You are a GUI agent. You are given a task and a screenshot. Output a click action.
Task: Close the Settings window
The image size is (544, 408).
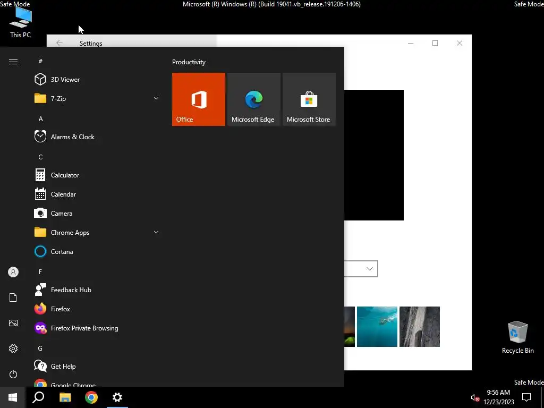(460, 43)
